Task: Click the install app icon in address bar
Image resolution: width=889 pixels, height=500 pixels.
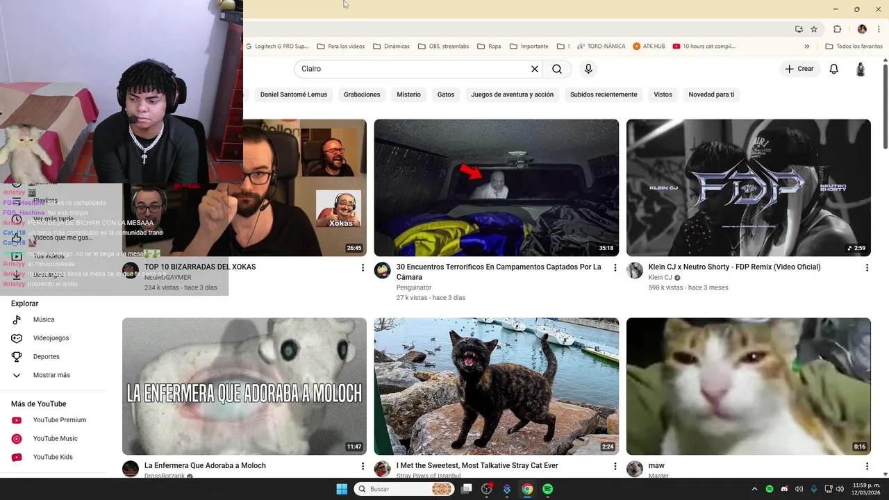Action: click(x=799, y=29)
